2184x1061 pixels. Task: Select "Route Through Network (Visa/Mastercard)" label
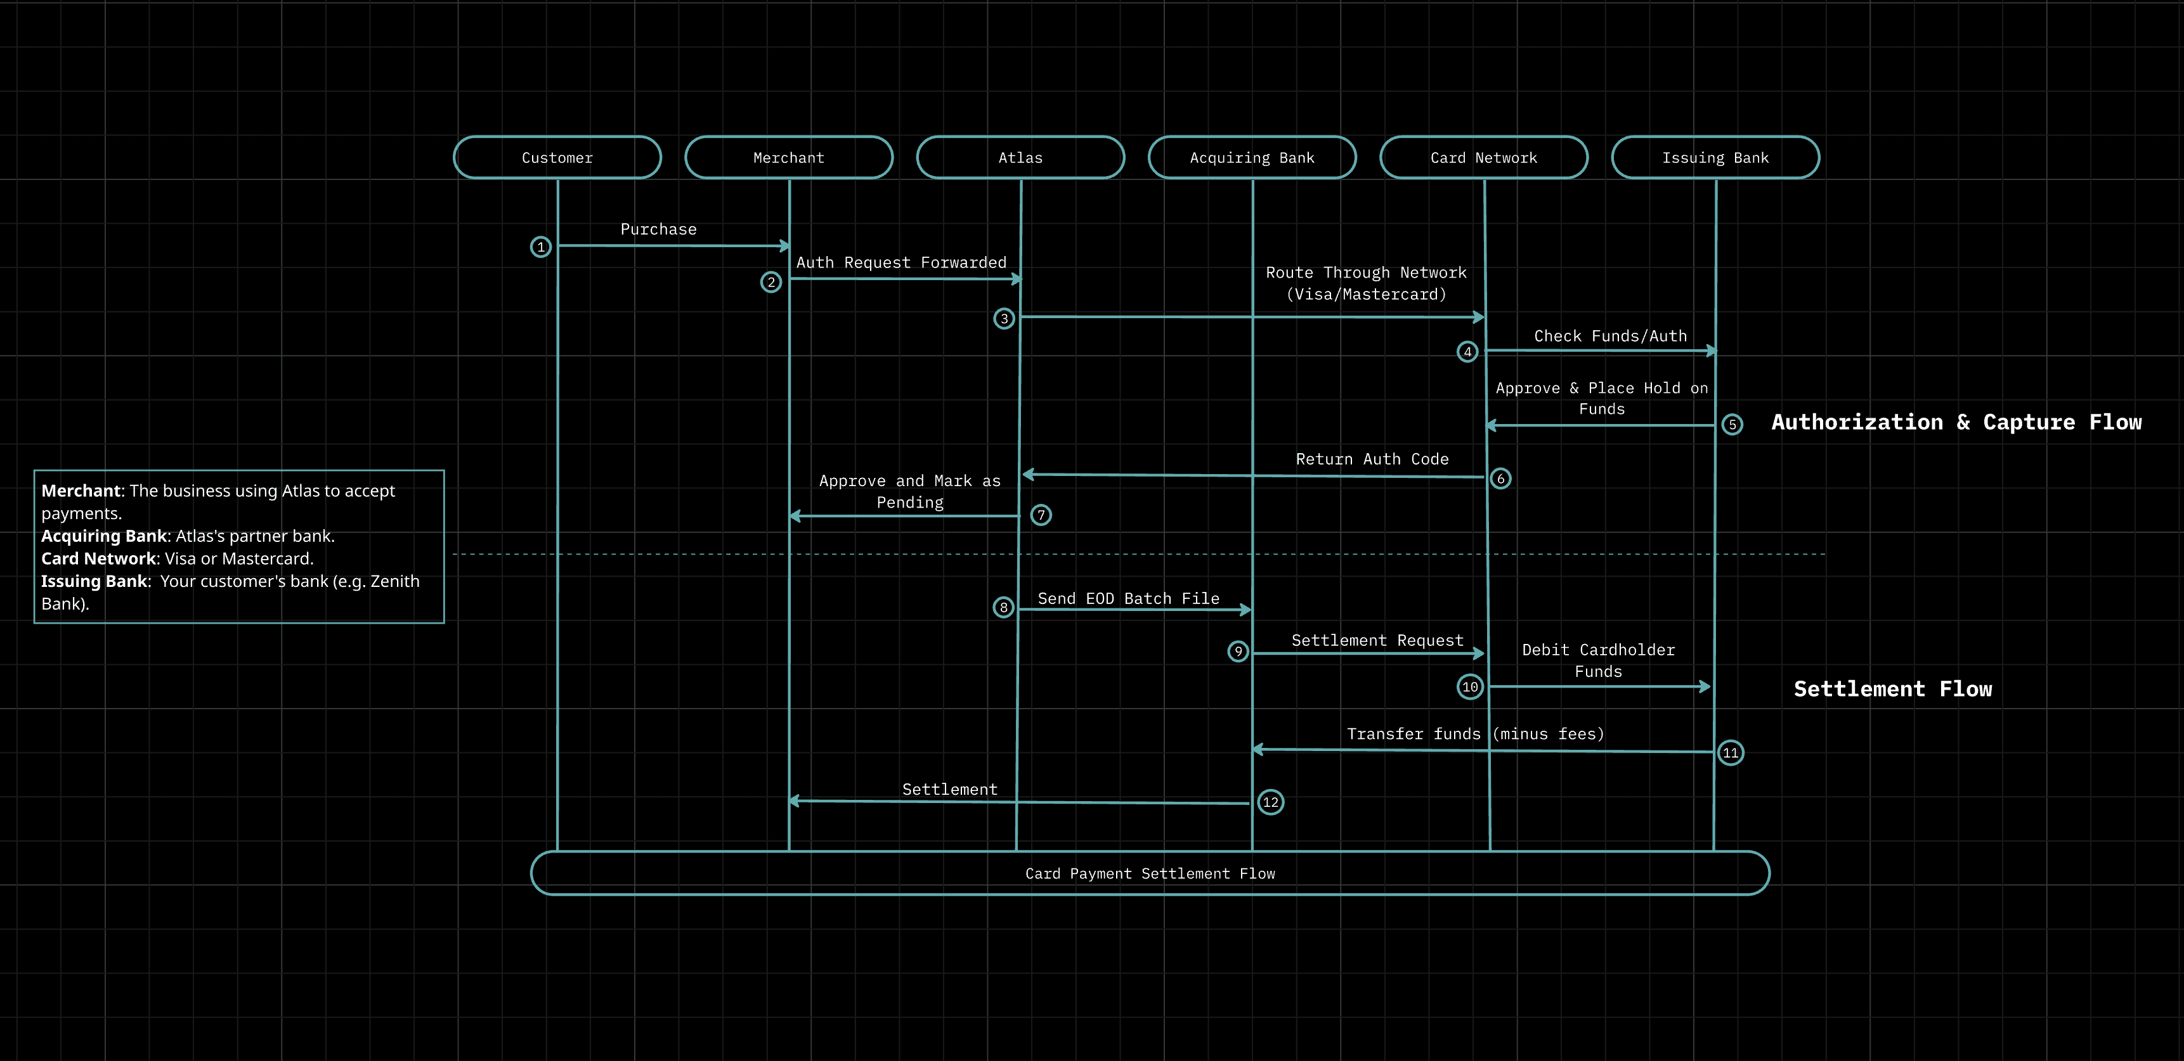(x=1366, y=283)
